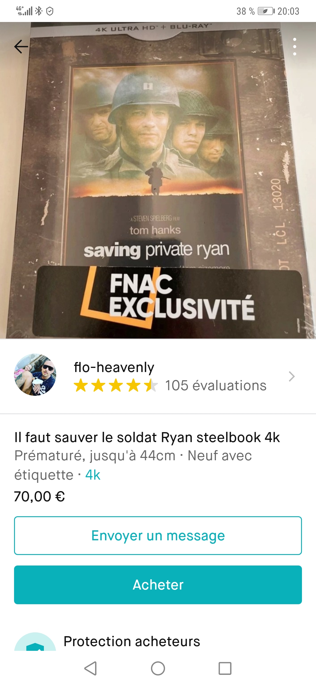Image resolution: width=316 pixels, height=686 pixels.
Task: Open the three-dot overflow menu
Action: point(295,47)
